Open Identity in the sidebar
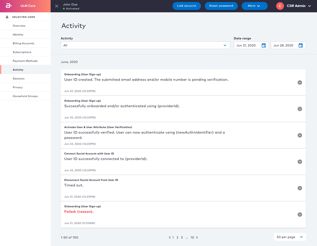Image resolution: width=317 pixels, height=246 pixels. click(25, 34)
